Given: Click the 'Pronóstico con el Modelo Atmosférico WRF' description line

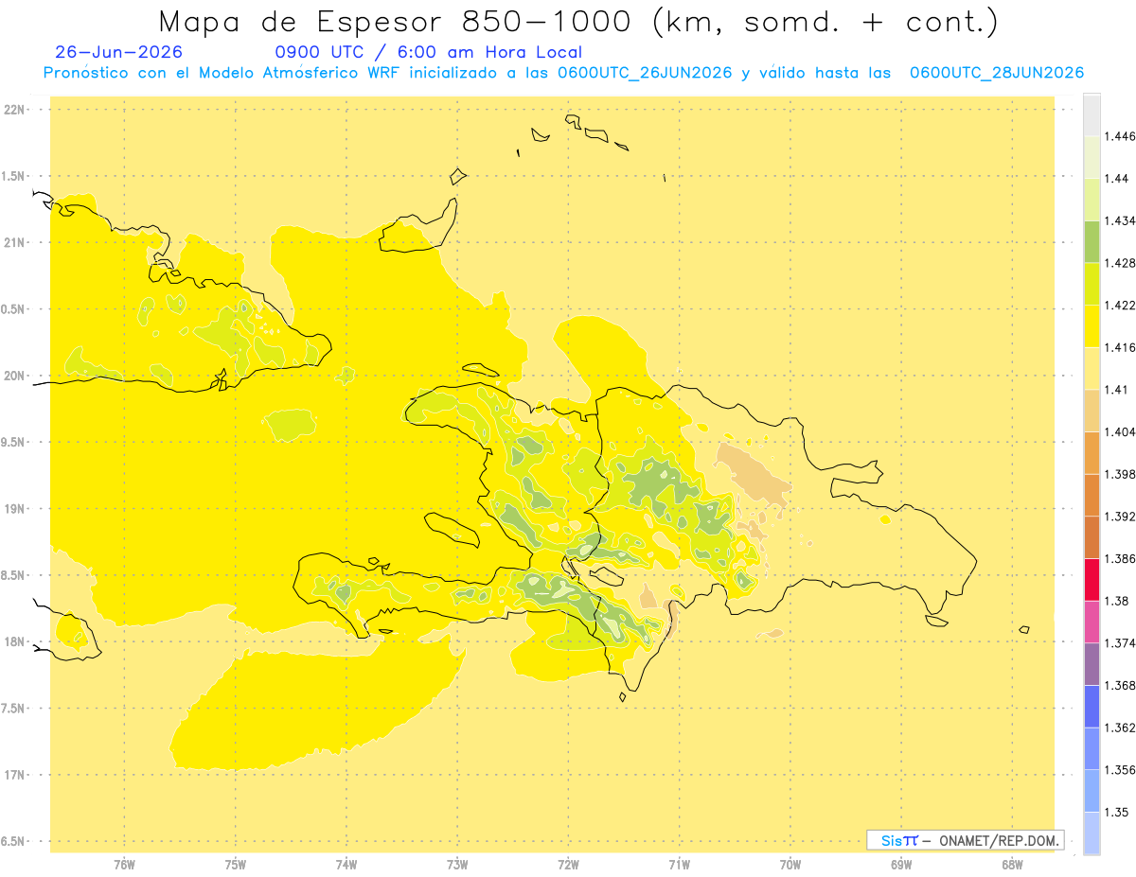Looking at the screenshot, I should click(x=563, y=73).
